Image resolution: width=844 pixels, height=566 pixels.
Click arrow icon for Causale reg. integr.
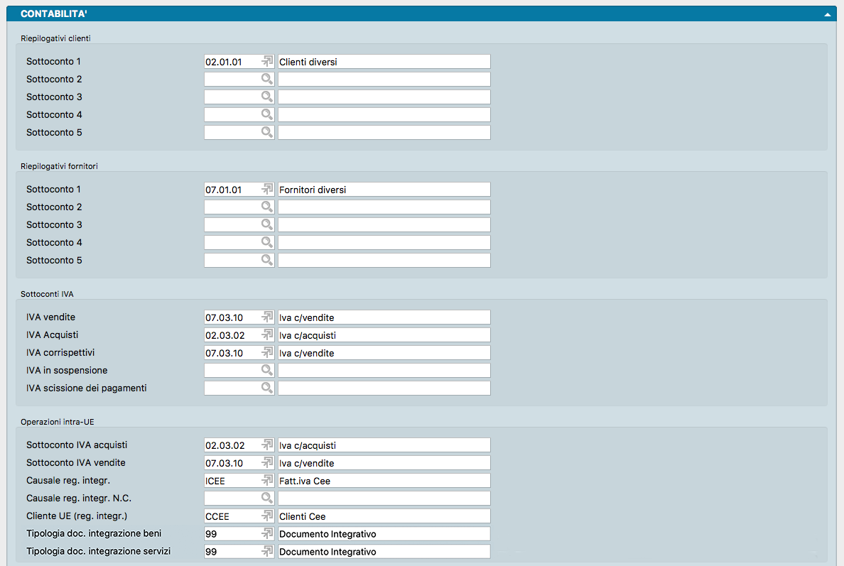pyautogui.click(x=267, y=481)
